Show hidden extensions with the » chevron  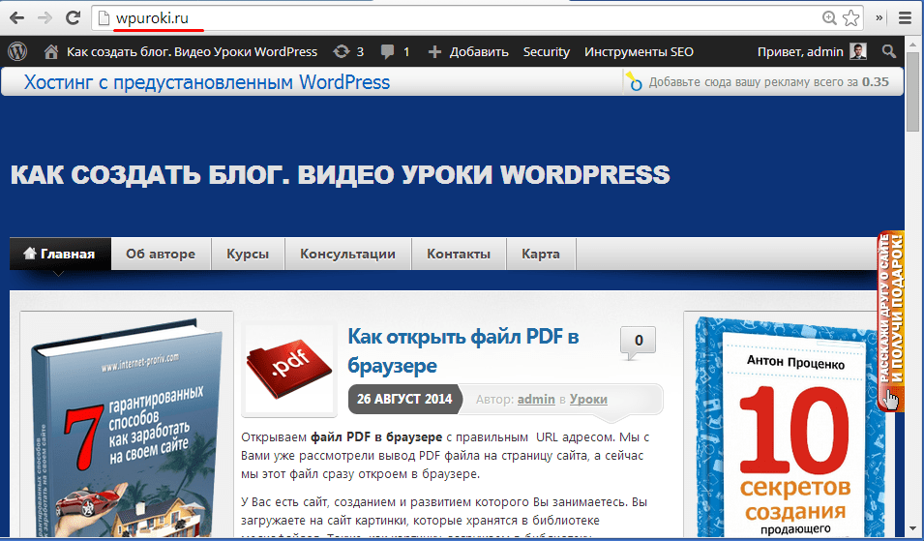[880, 17]
